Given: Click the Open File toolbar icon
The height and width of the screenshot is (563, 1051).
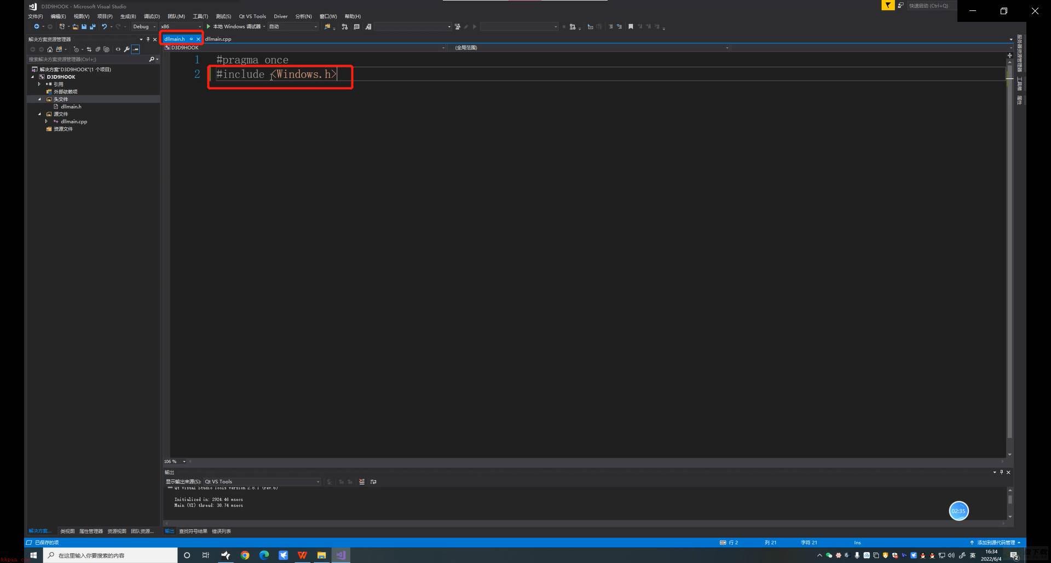Looking at the screenshot, I should [x=75, y=26].
